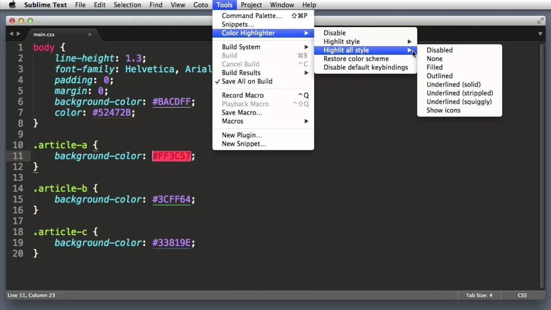This screenshot has width=551, height=310.
Task: Open the Project menu
Action: point(251,5)
